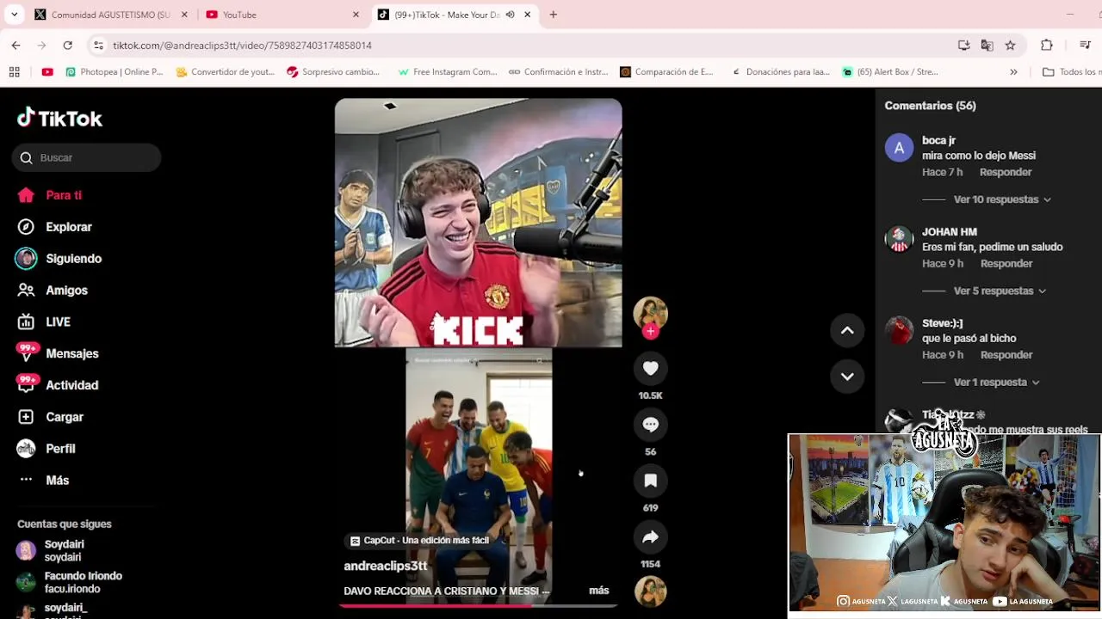Viewport: 1102px width, 619px height.
Task: Open the browser extensions puzzle icon
Action: click(x=1047, y=45)
